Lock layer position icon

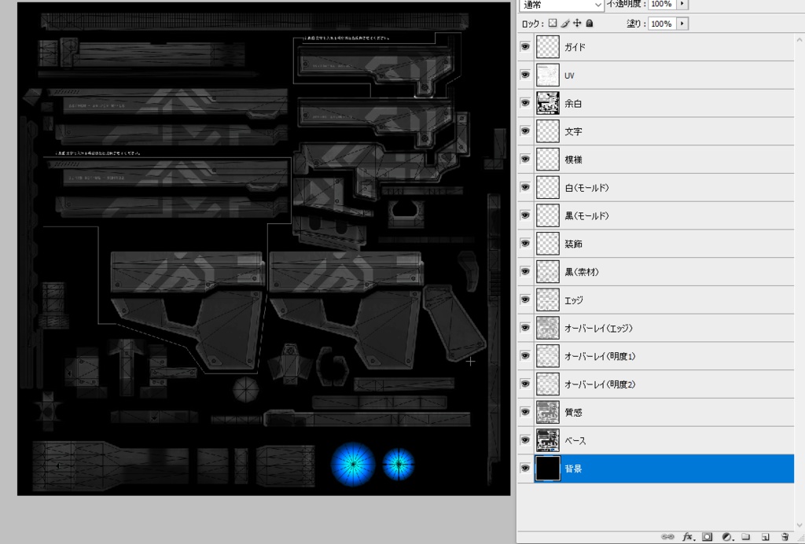click(x=577, y=23)
